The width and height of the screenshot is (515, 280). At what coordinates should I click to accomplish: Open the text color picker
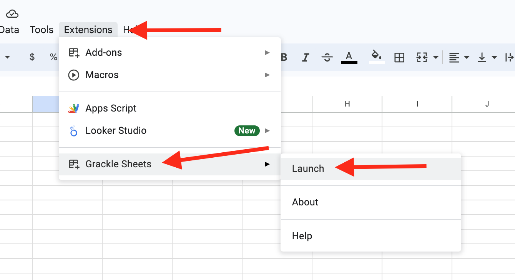pos(349,57)
